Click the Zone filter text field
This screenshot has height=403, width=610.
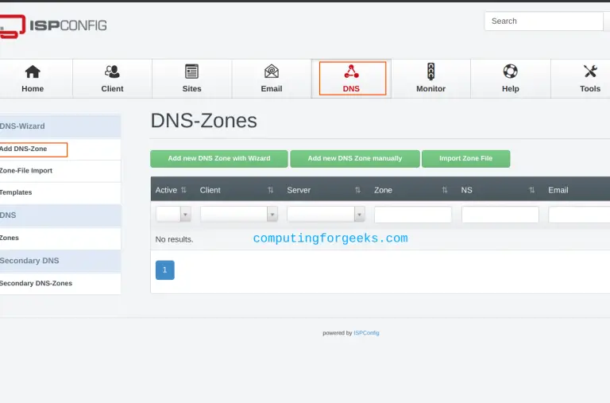(412, 215)
